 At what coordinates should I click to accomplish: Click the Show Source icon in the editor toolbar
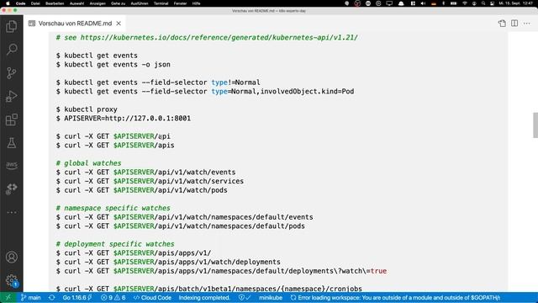click(502, 24)
